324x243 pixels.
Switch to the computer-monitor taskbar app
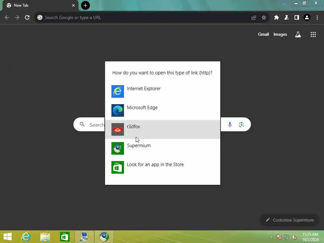pyautogui.click(x=84, y=237)
